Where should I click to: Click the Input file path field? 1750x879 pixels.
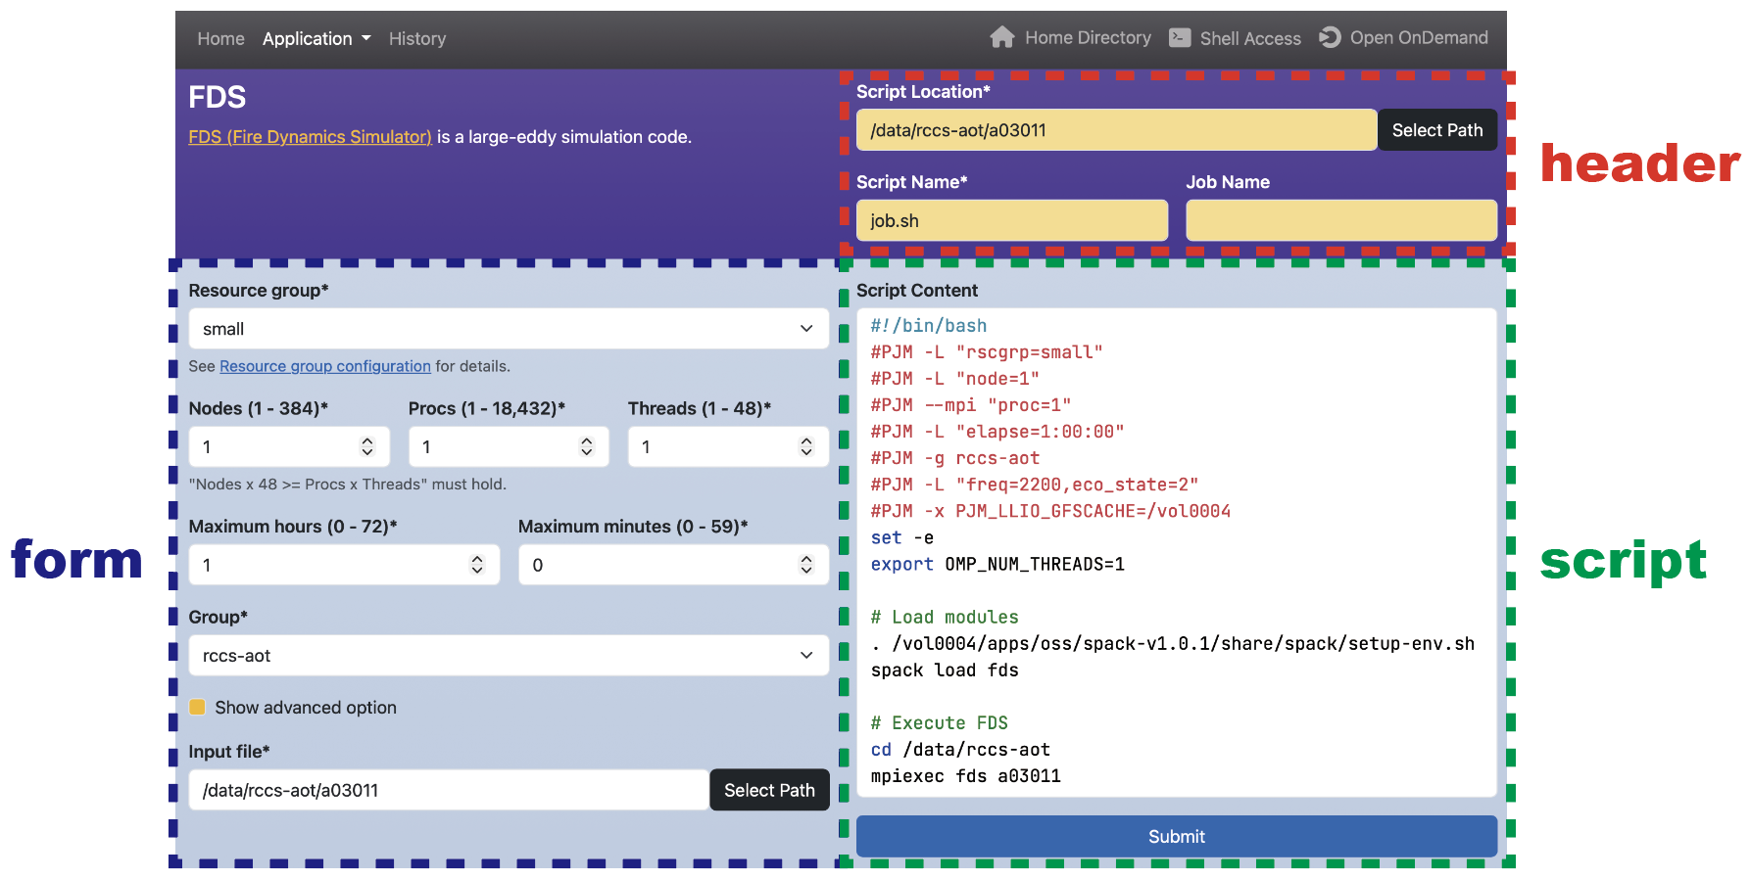click(x=449, y=790)
